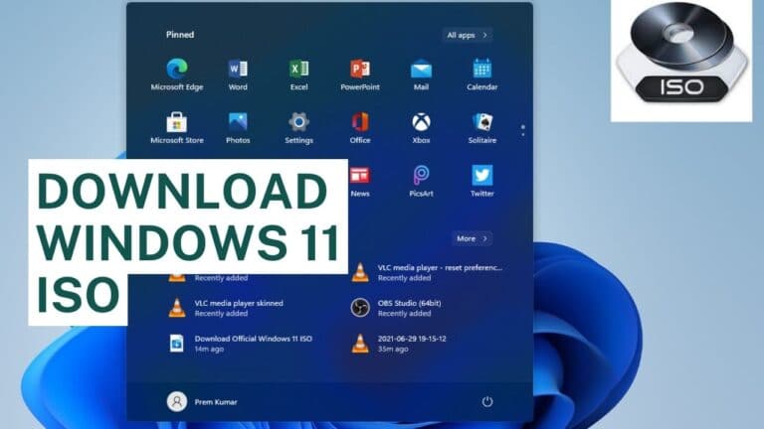Image resolution: width=764 pixels, height=429 pixels.
Task: Launch OBS Studio (64bit) recommended item
Action: (x=396, y=308)
